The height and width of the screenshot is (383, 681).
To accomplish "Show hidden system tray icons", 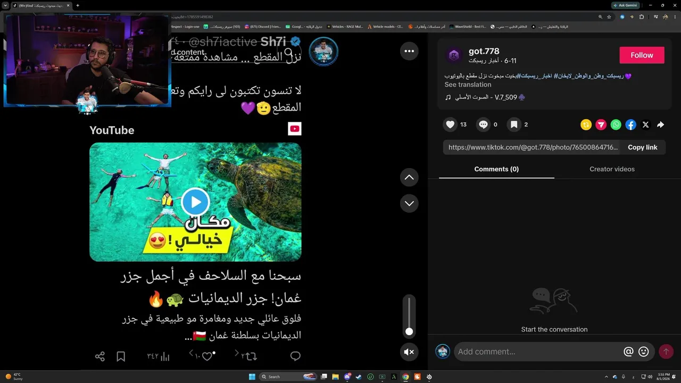I will coord(607,377).
